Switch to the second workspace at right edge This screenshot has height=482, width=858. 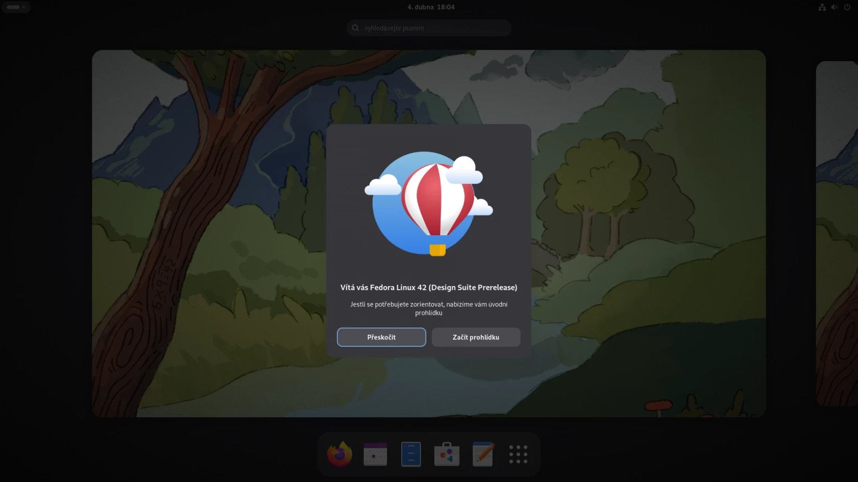click(837, 234)
